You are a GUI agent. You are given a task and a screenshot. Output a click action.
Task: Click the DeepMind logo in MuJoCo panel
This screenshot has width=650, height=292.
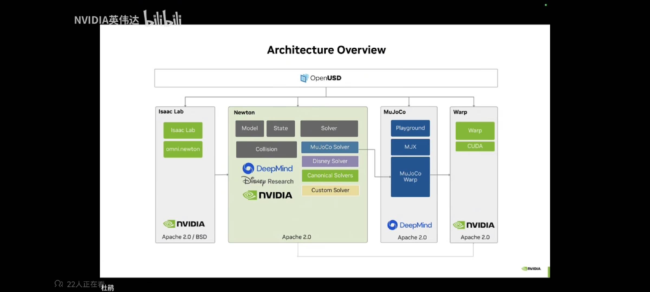409,225
